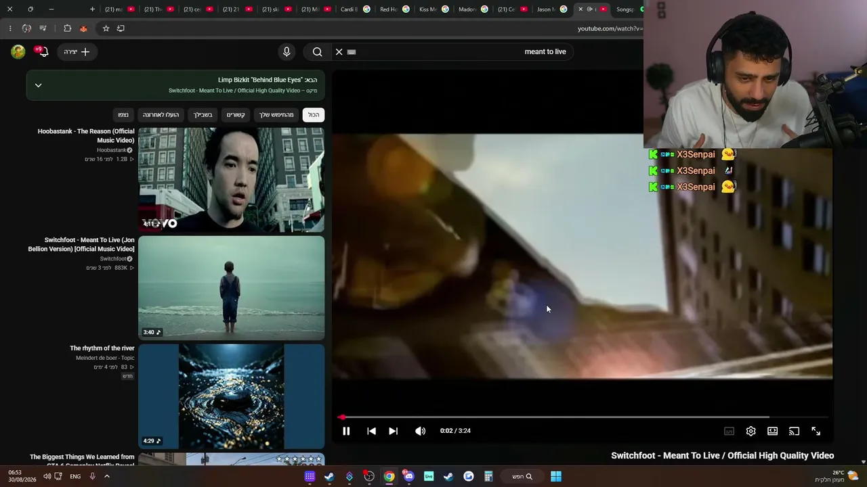Open a new Chrome tab
The image size is (867, 487).
(93, 9)
